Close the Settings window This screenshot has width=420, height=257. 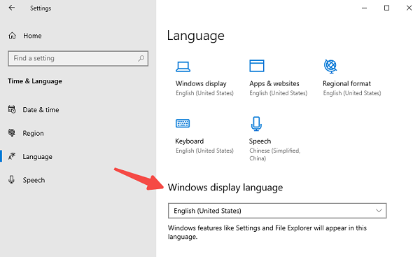pos(409,8)
